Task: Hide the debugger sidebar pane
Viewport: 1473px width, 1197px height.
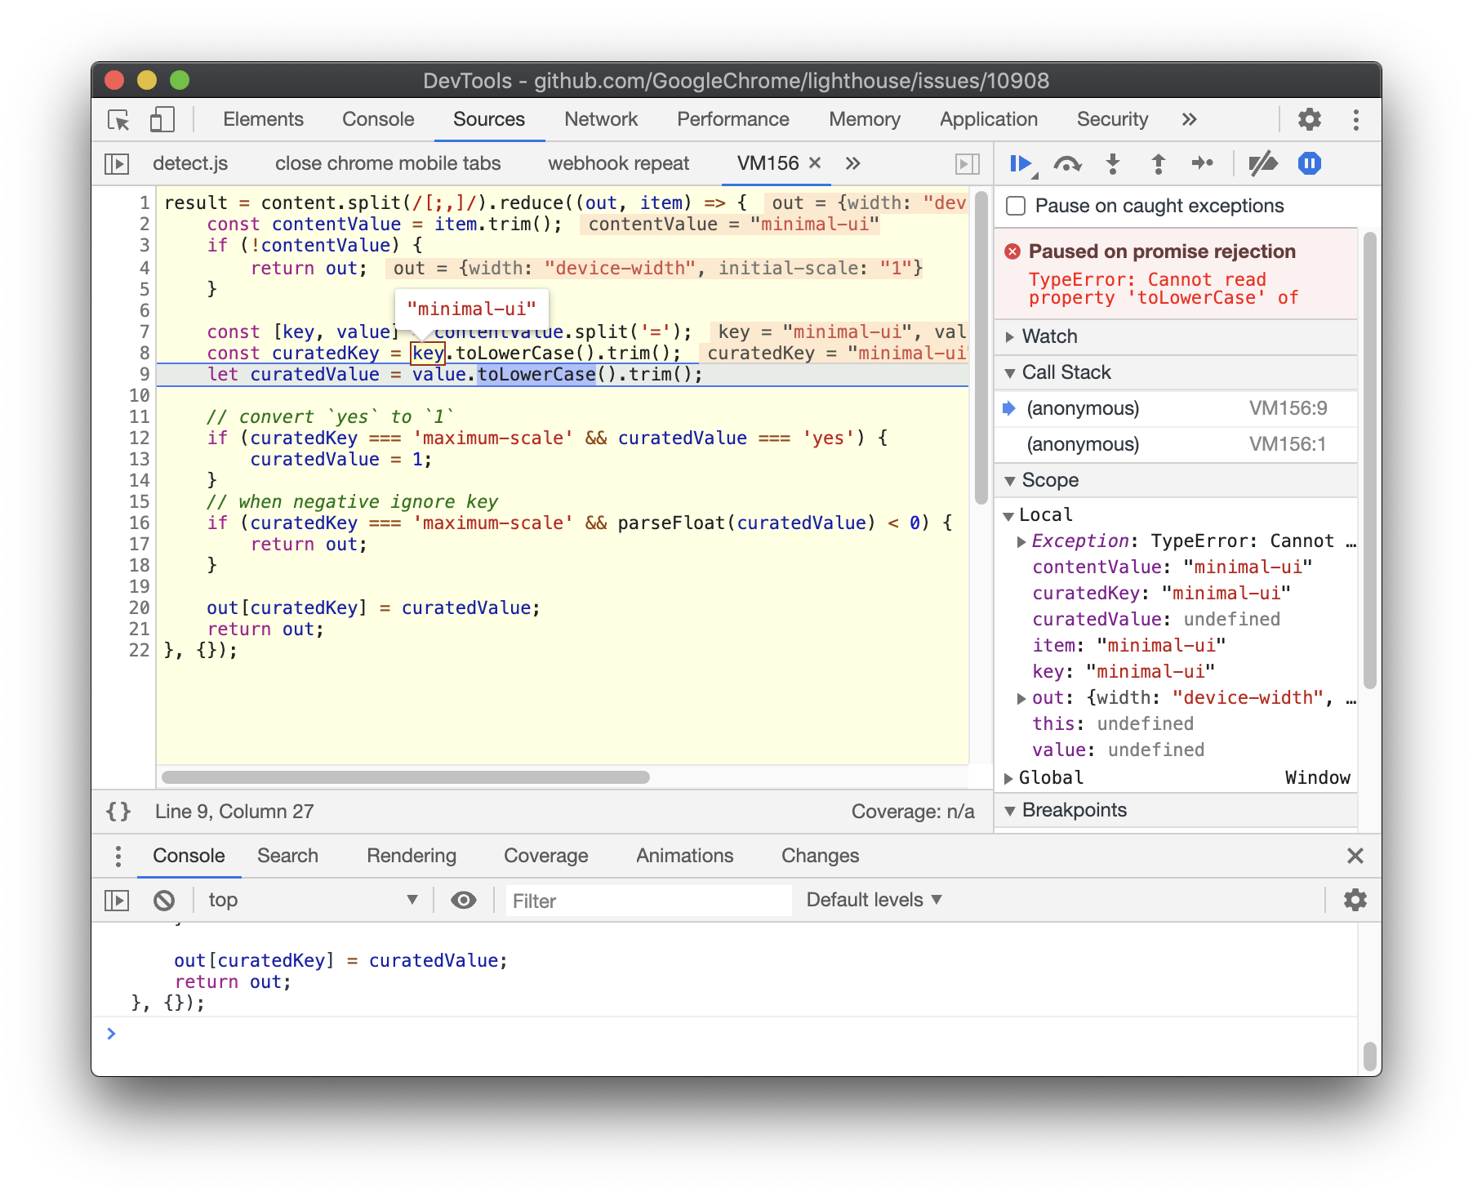Action: (967, 164)
